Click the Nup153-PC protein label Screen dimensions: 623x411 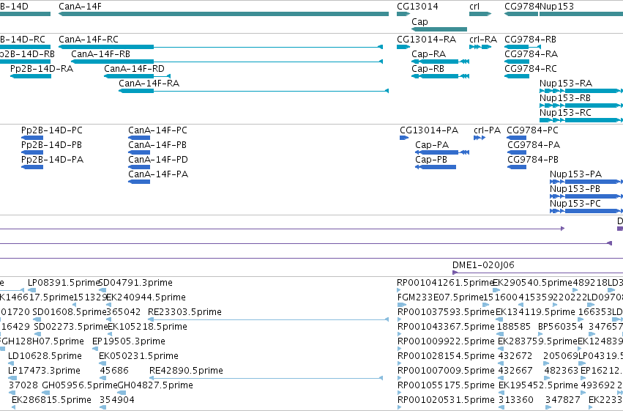click(x=575, y=204)
